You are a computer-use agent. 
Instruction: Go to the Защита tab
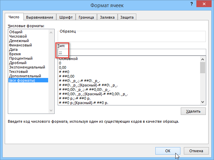[127, 17]
